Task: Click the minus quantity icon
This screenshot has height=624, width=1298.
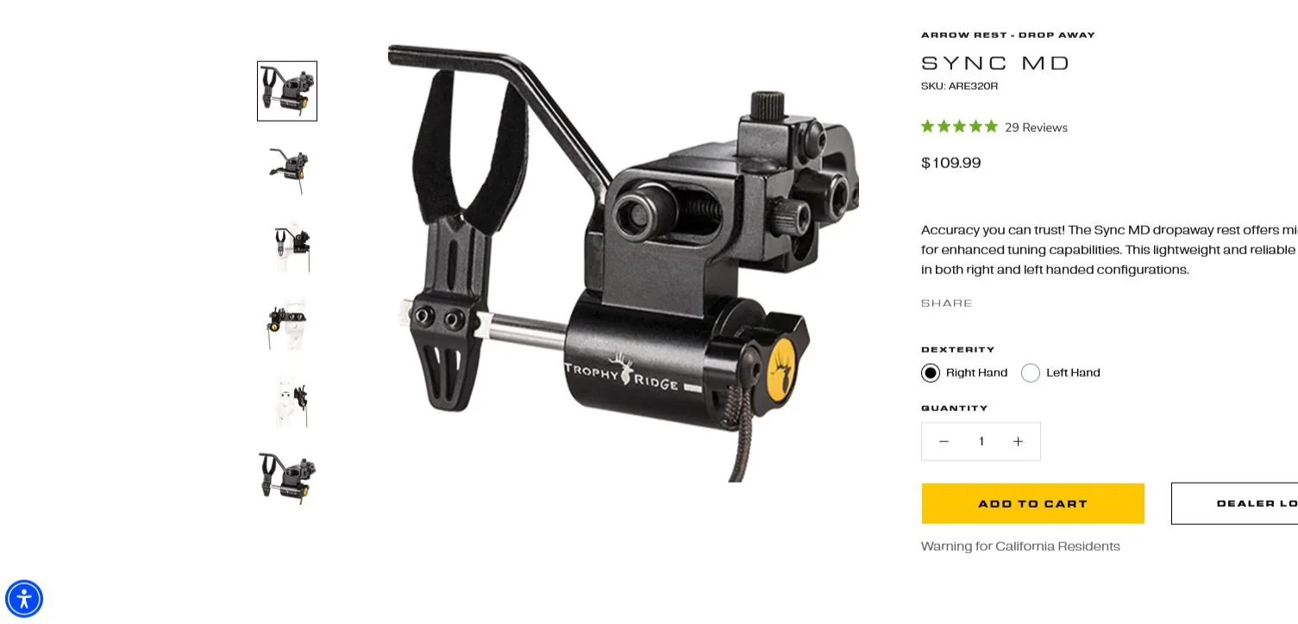Action: tap(944, 441)
